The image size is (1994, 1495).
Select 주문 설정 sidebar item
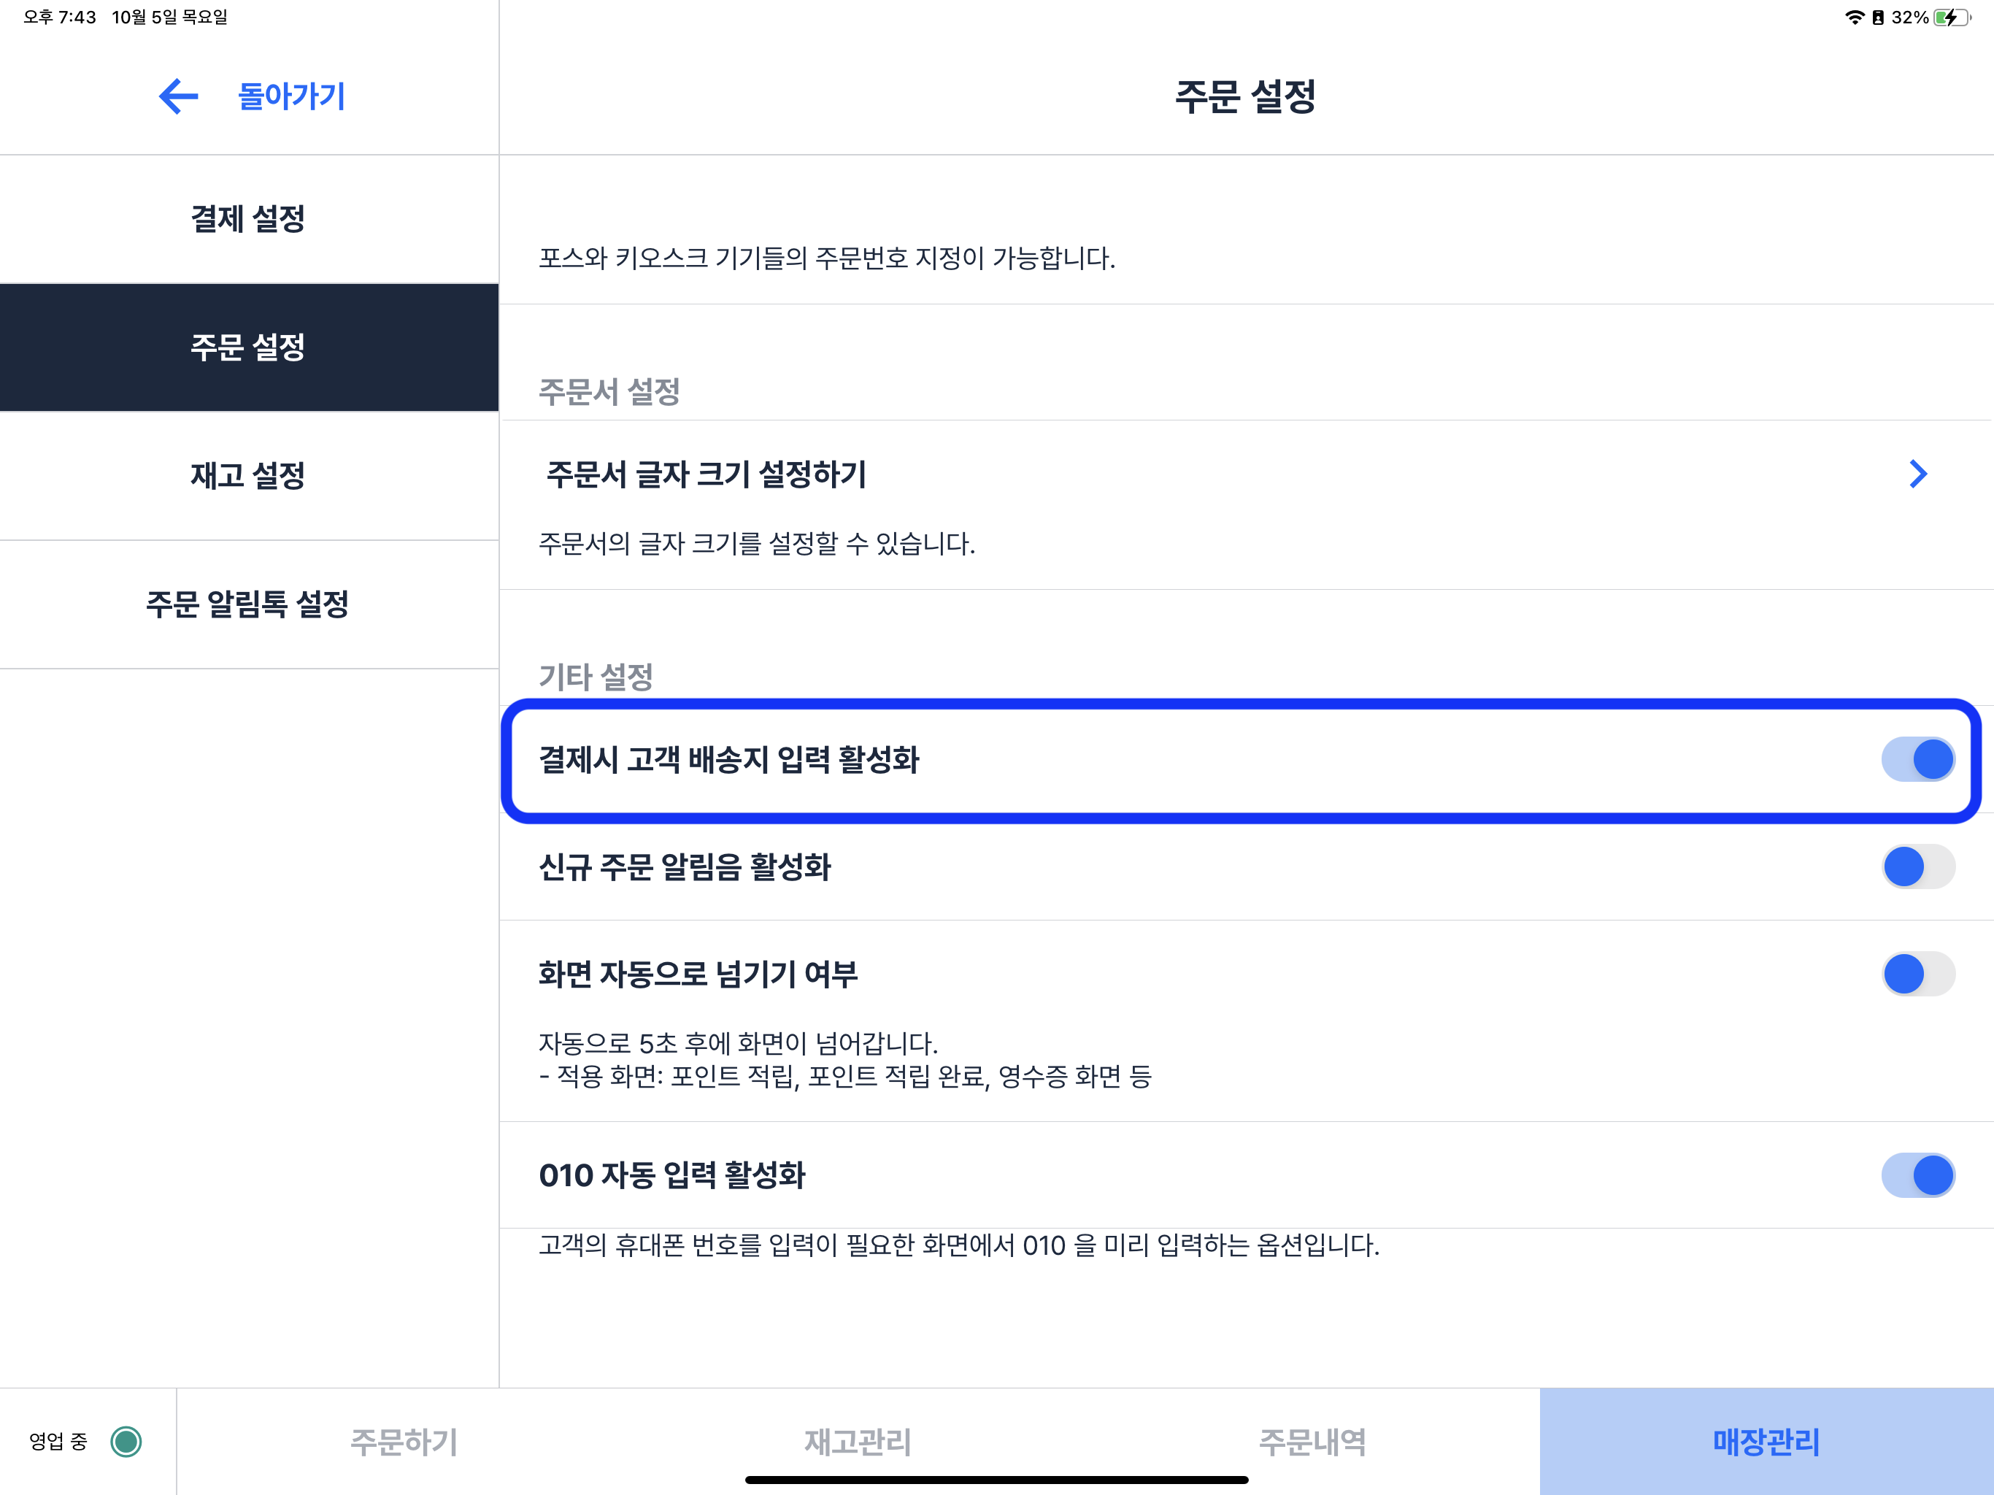tap(248, 347)
